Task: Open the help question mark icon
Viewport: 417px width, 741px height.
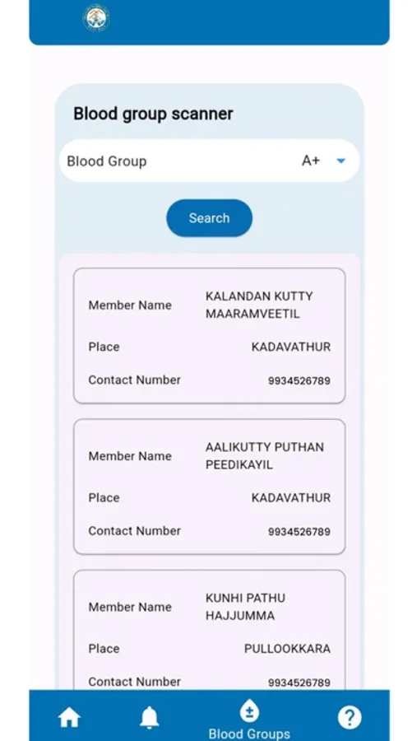Action: click(x=350, y=718)
